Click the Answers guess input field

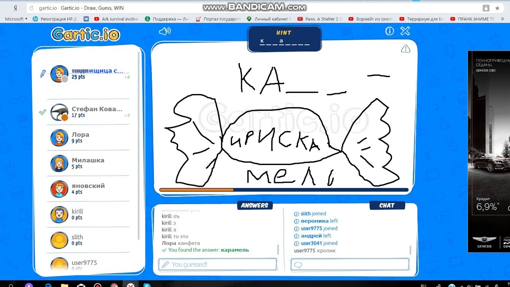pyautogui.click(x=218, y=264)
